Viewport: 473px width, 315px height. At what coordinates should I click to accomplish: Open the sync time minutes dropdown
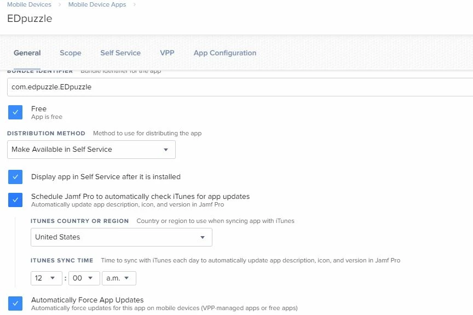[x=84, y=278]
